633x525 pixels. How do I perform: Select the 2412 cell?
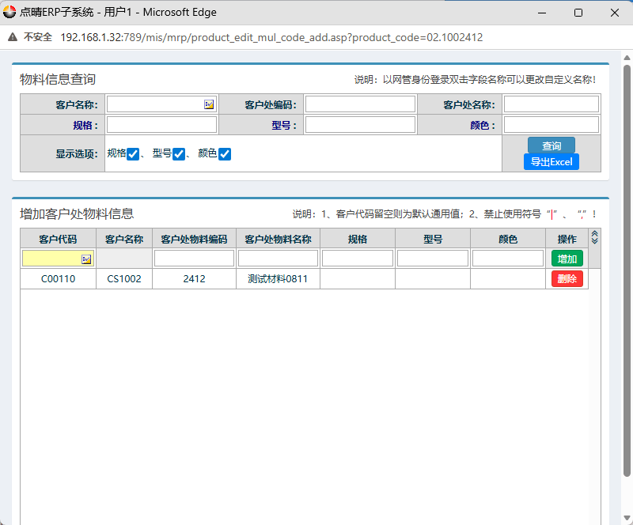pos(194,279)
